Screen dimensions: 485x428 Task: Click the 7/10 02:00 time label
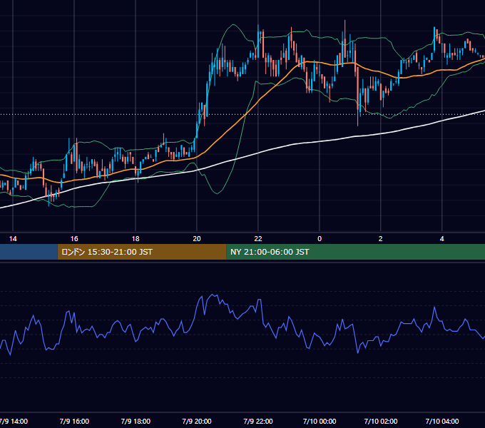tap(381, 421)
